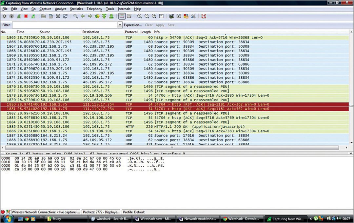Open the Preferences tools icon
This screenshot has height=223, width=354.
pyautogui.click(x=193, y=16)
